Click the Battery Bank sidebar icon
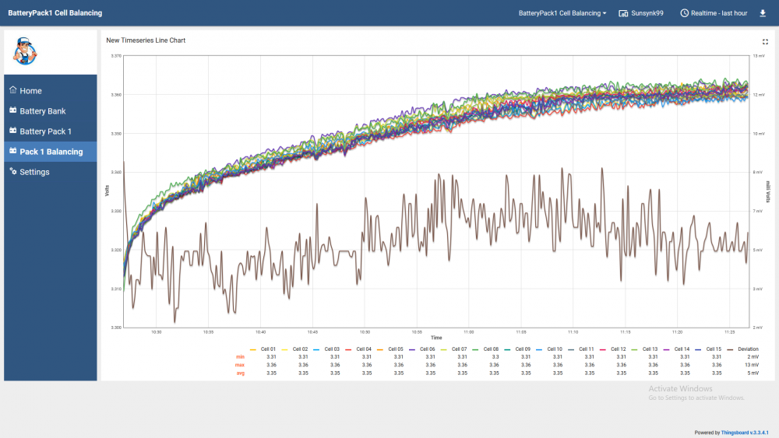This screenshot has height=438, width=779. [x=13, y=110]
